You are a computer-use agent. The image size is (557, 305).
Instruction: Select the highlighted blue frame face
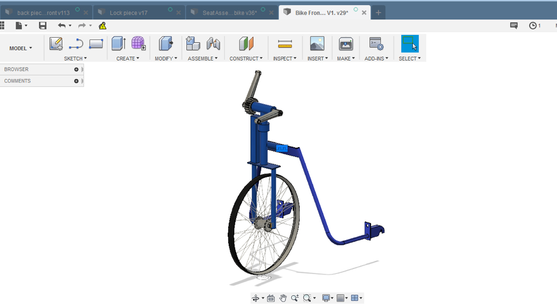(282, 148)
